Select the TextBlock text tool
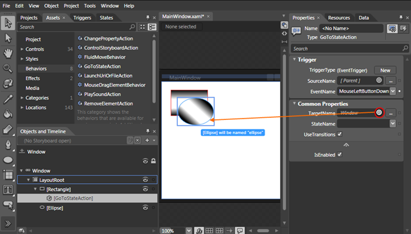The width and height of the screenshot is (411, 234). click(x=8, y=190)
